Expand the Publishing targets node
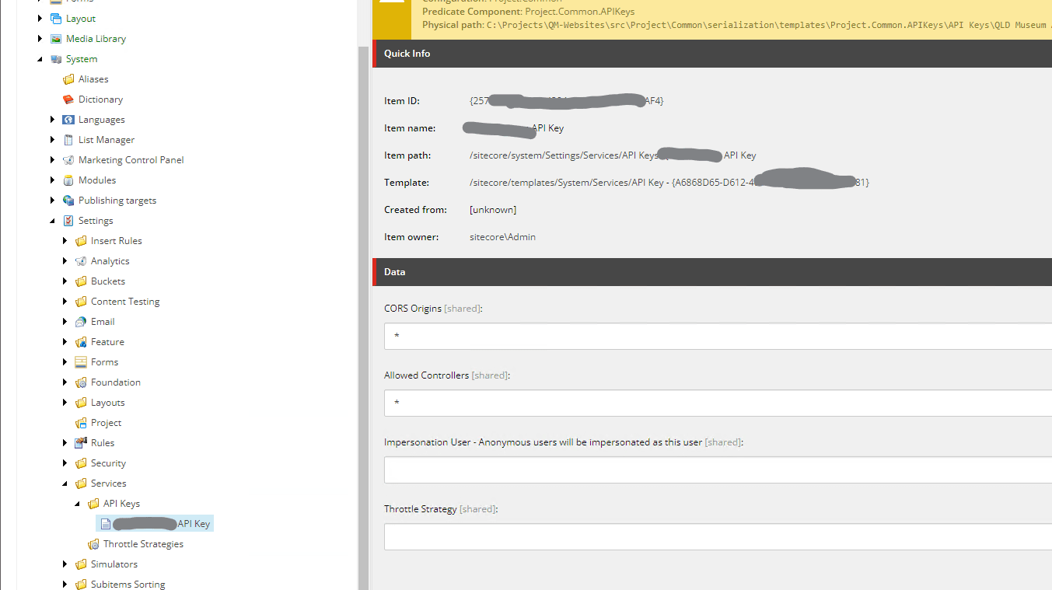The width and height of the screenshot is (1052, 590). tap(53, 201)
